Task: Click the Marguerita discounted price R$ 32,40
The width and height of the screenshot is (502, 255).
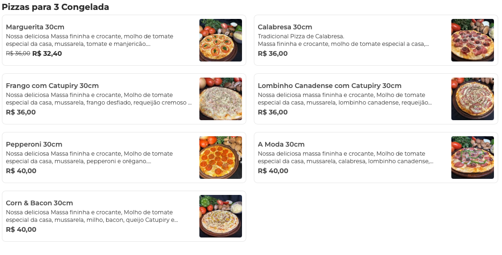Action: [x=47, y=53]
